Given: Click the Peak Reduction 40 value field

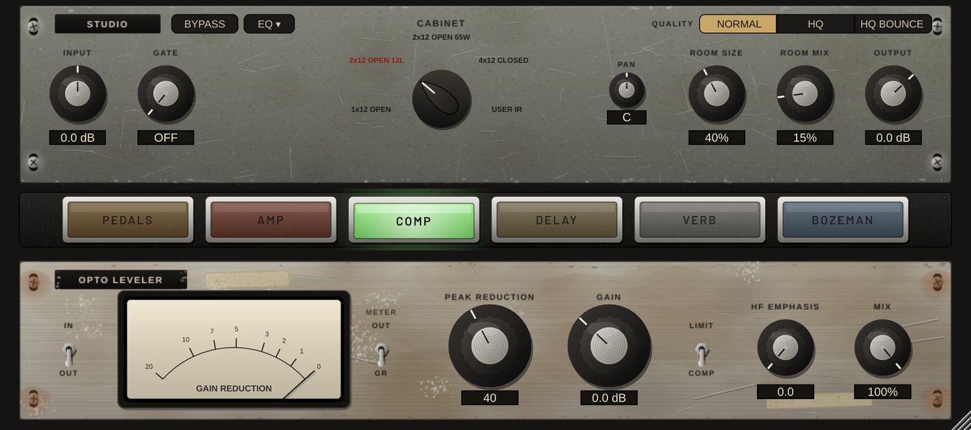Looking at the screenshot, I should [x=490, y=398].
